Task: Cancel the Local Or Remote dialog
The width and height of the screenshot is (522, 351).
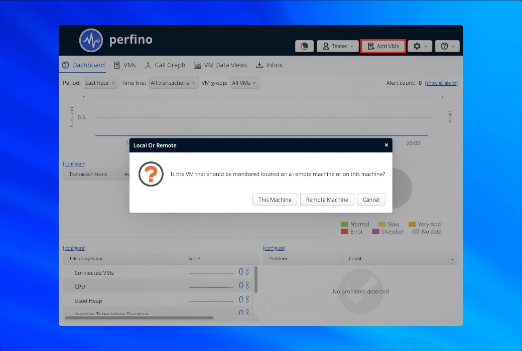Action: click(x=371, y=200)
